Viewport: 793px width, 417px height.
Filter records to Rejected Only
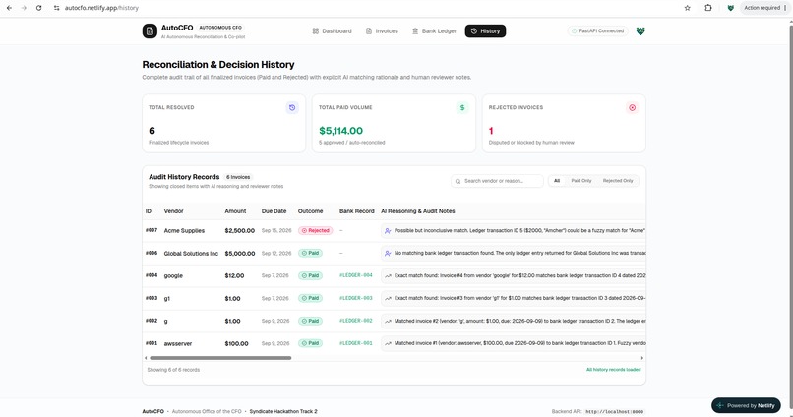618,181
